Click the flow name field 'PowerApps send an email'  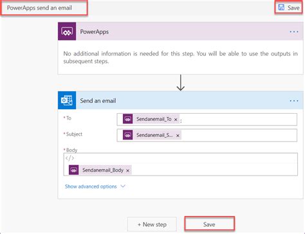click(x=44, y=8)
